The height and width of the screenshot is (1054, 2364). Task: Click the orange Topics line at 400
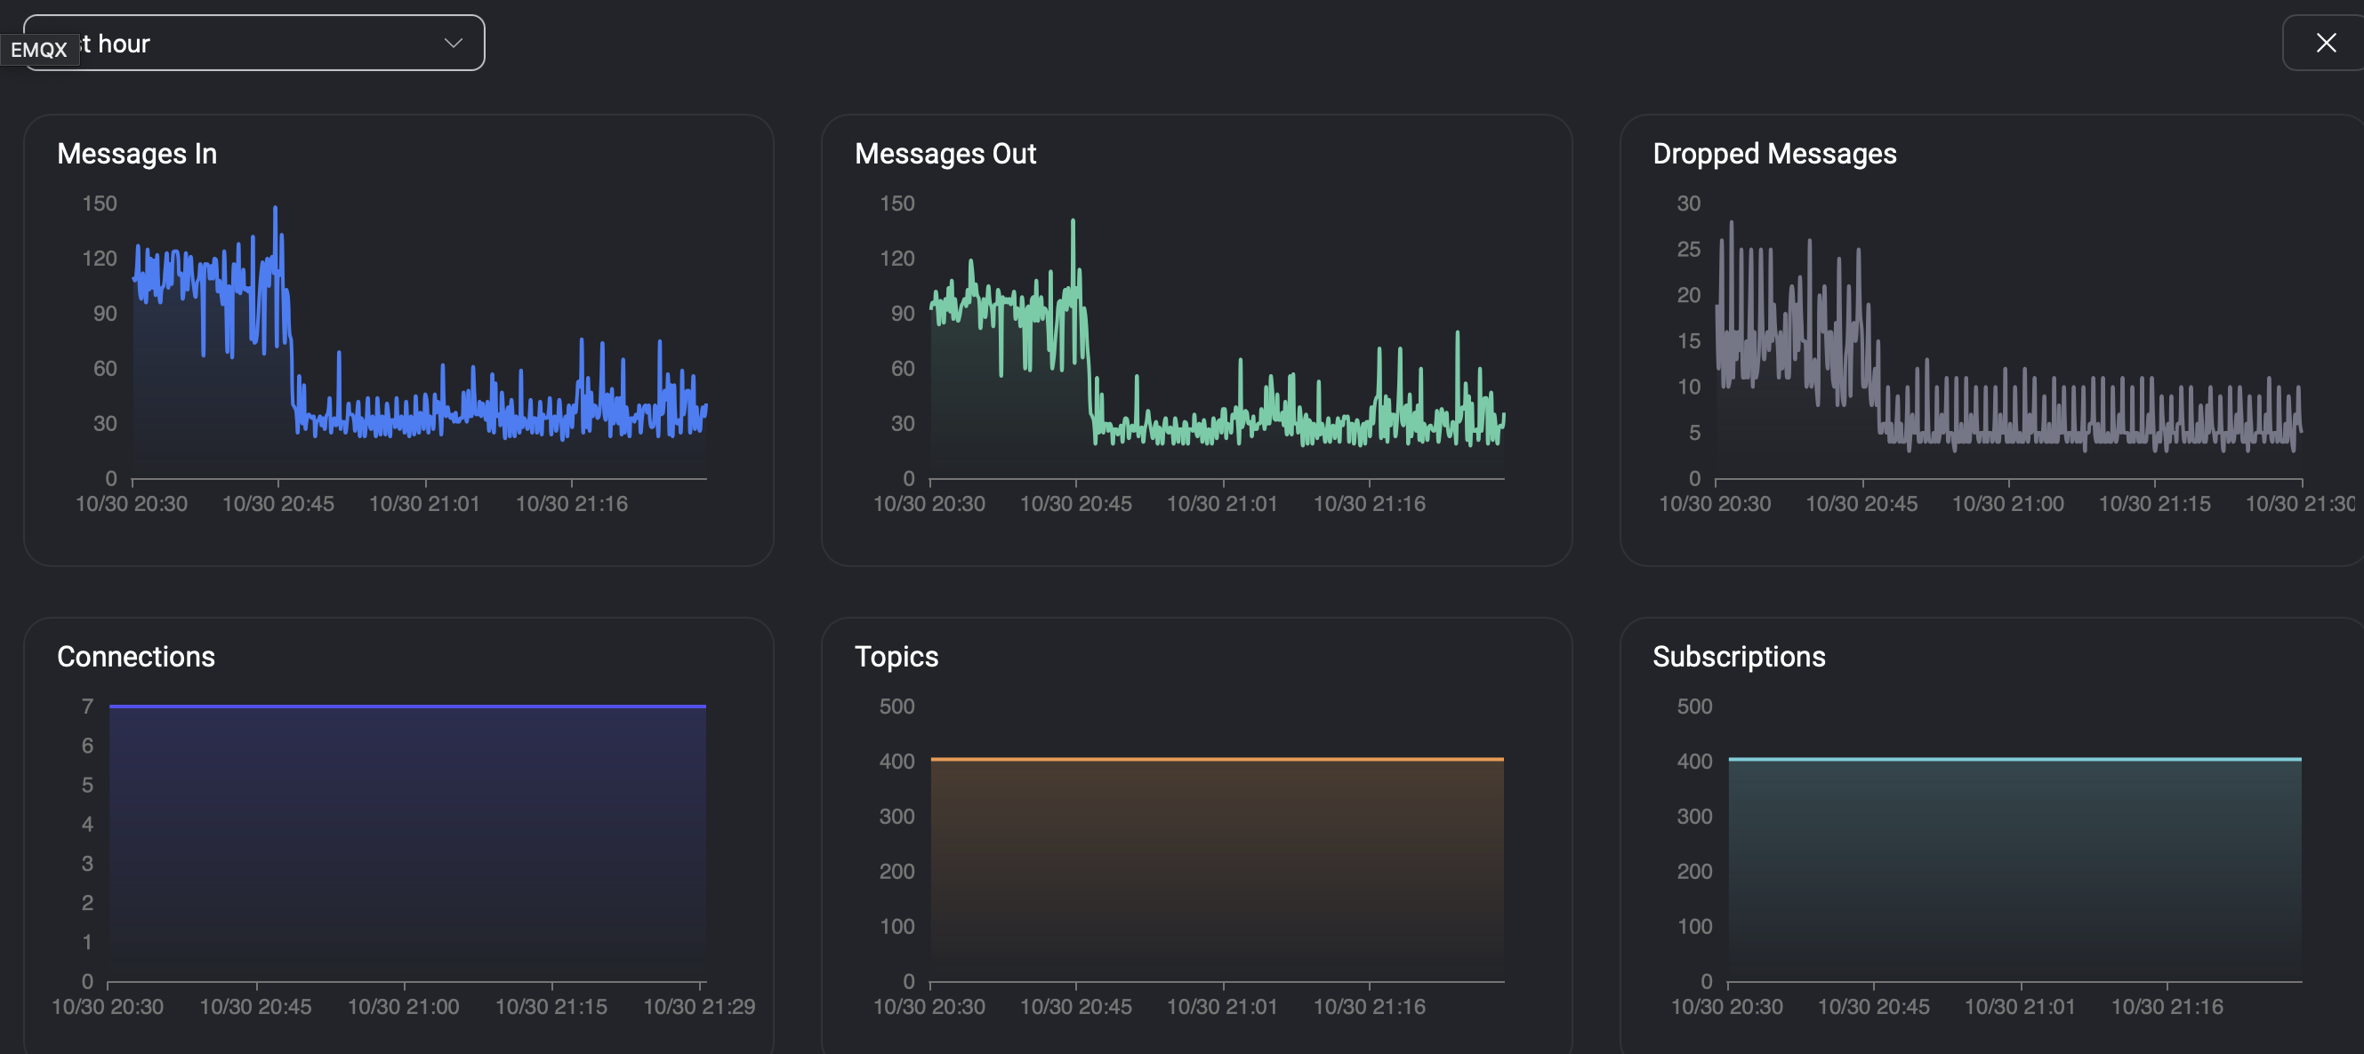[1216, 759]
